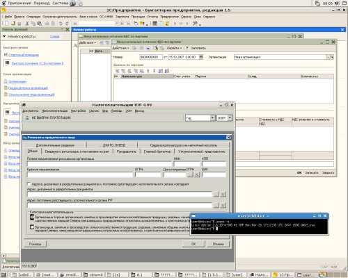Click the 'Помощь' button in the requisites dialog
Screen dimensions: 348x278
pyautogui.click(x=35, y=244)
